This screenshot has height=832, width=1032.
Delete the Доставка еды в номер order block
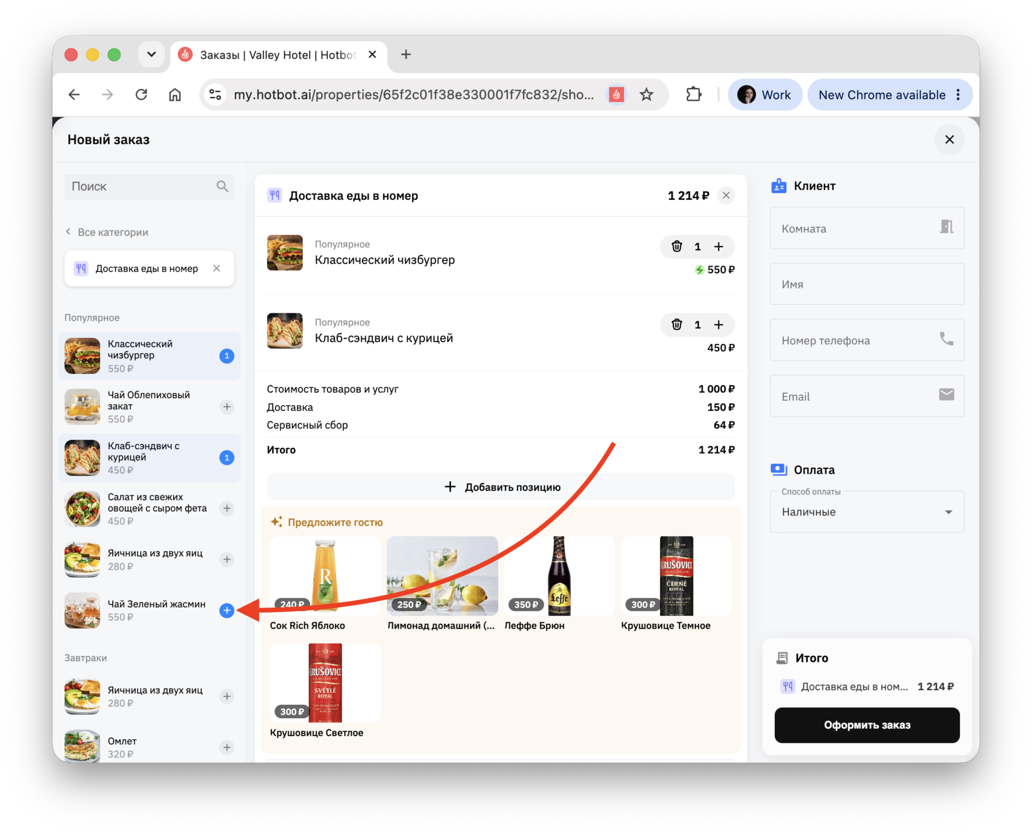(x=726, y=195)
